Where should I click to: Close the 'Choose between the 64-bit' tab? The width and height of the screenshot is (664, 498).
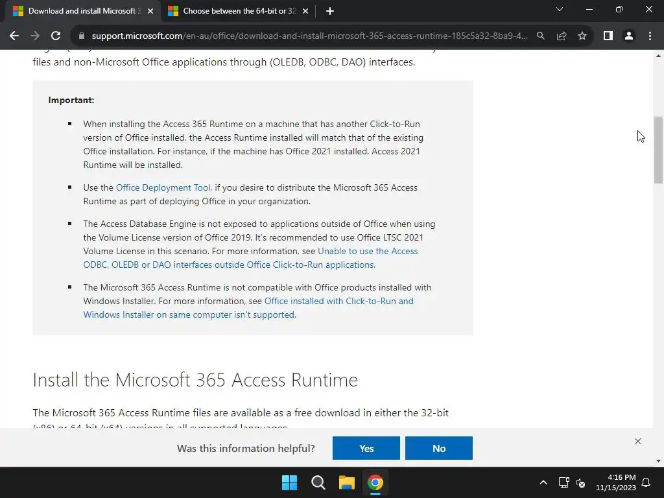coord(305,12)
